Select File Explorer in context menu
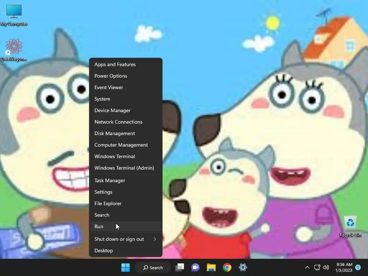 click(126, 203)
